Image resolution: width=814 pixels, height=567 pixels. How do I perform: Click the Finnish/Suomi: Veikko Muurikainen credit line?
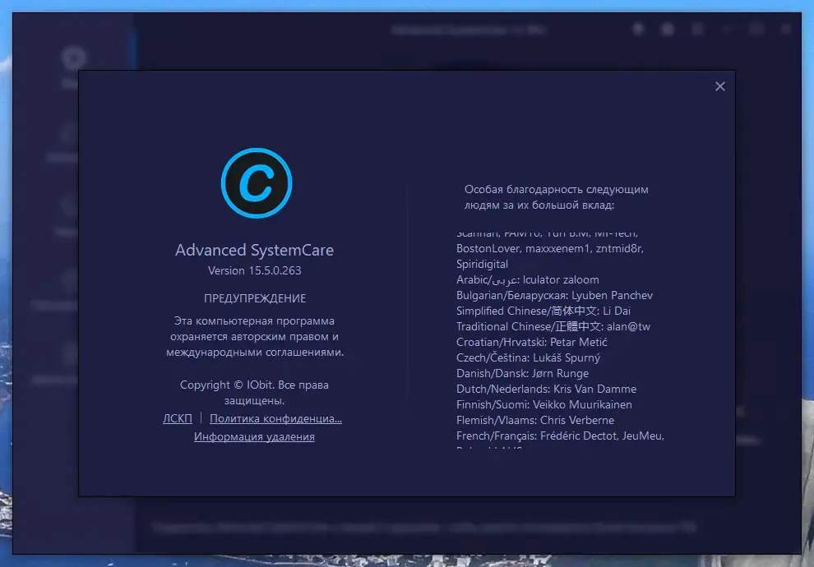pyautogui.click(x=544, y=404)
